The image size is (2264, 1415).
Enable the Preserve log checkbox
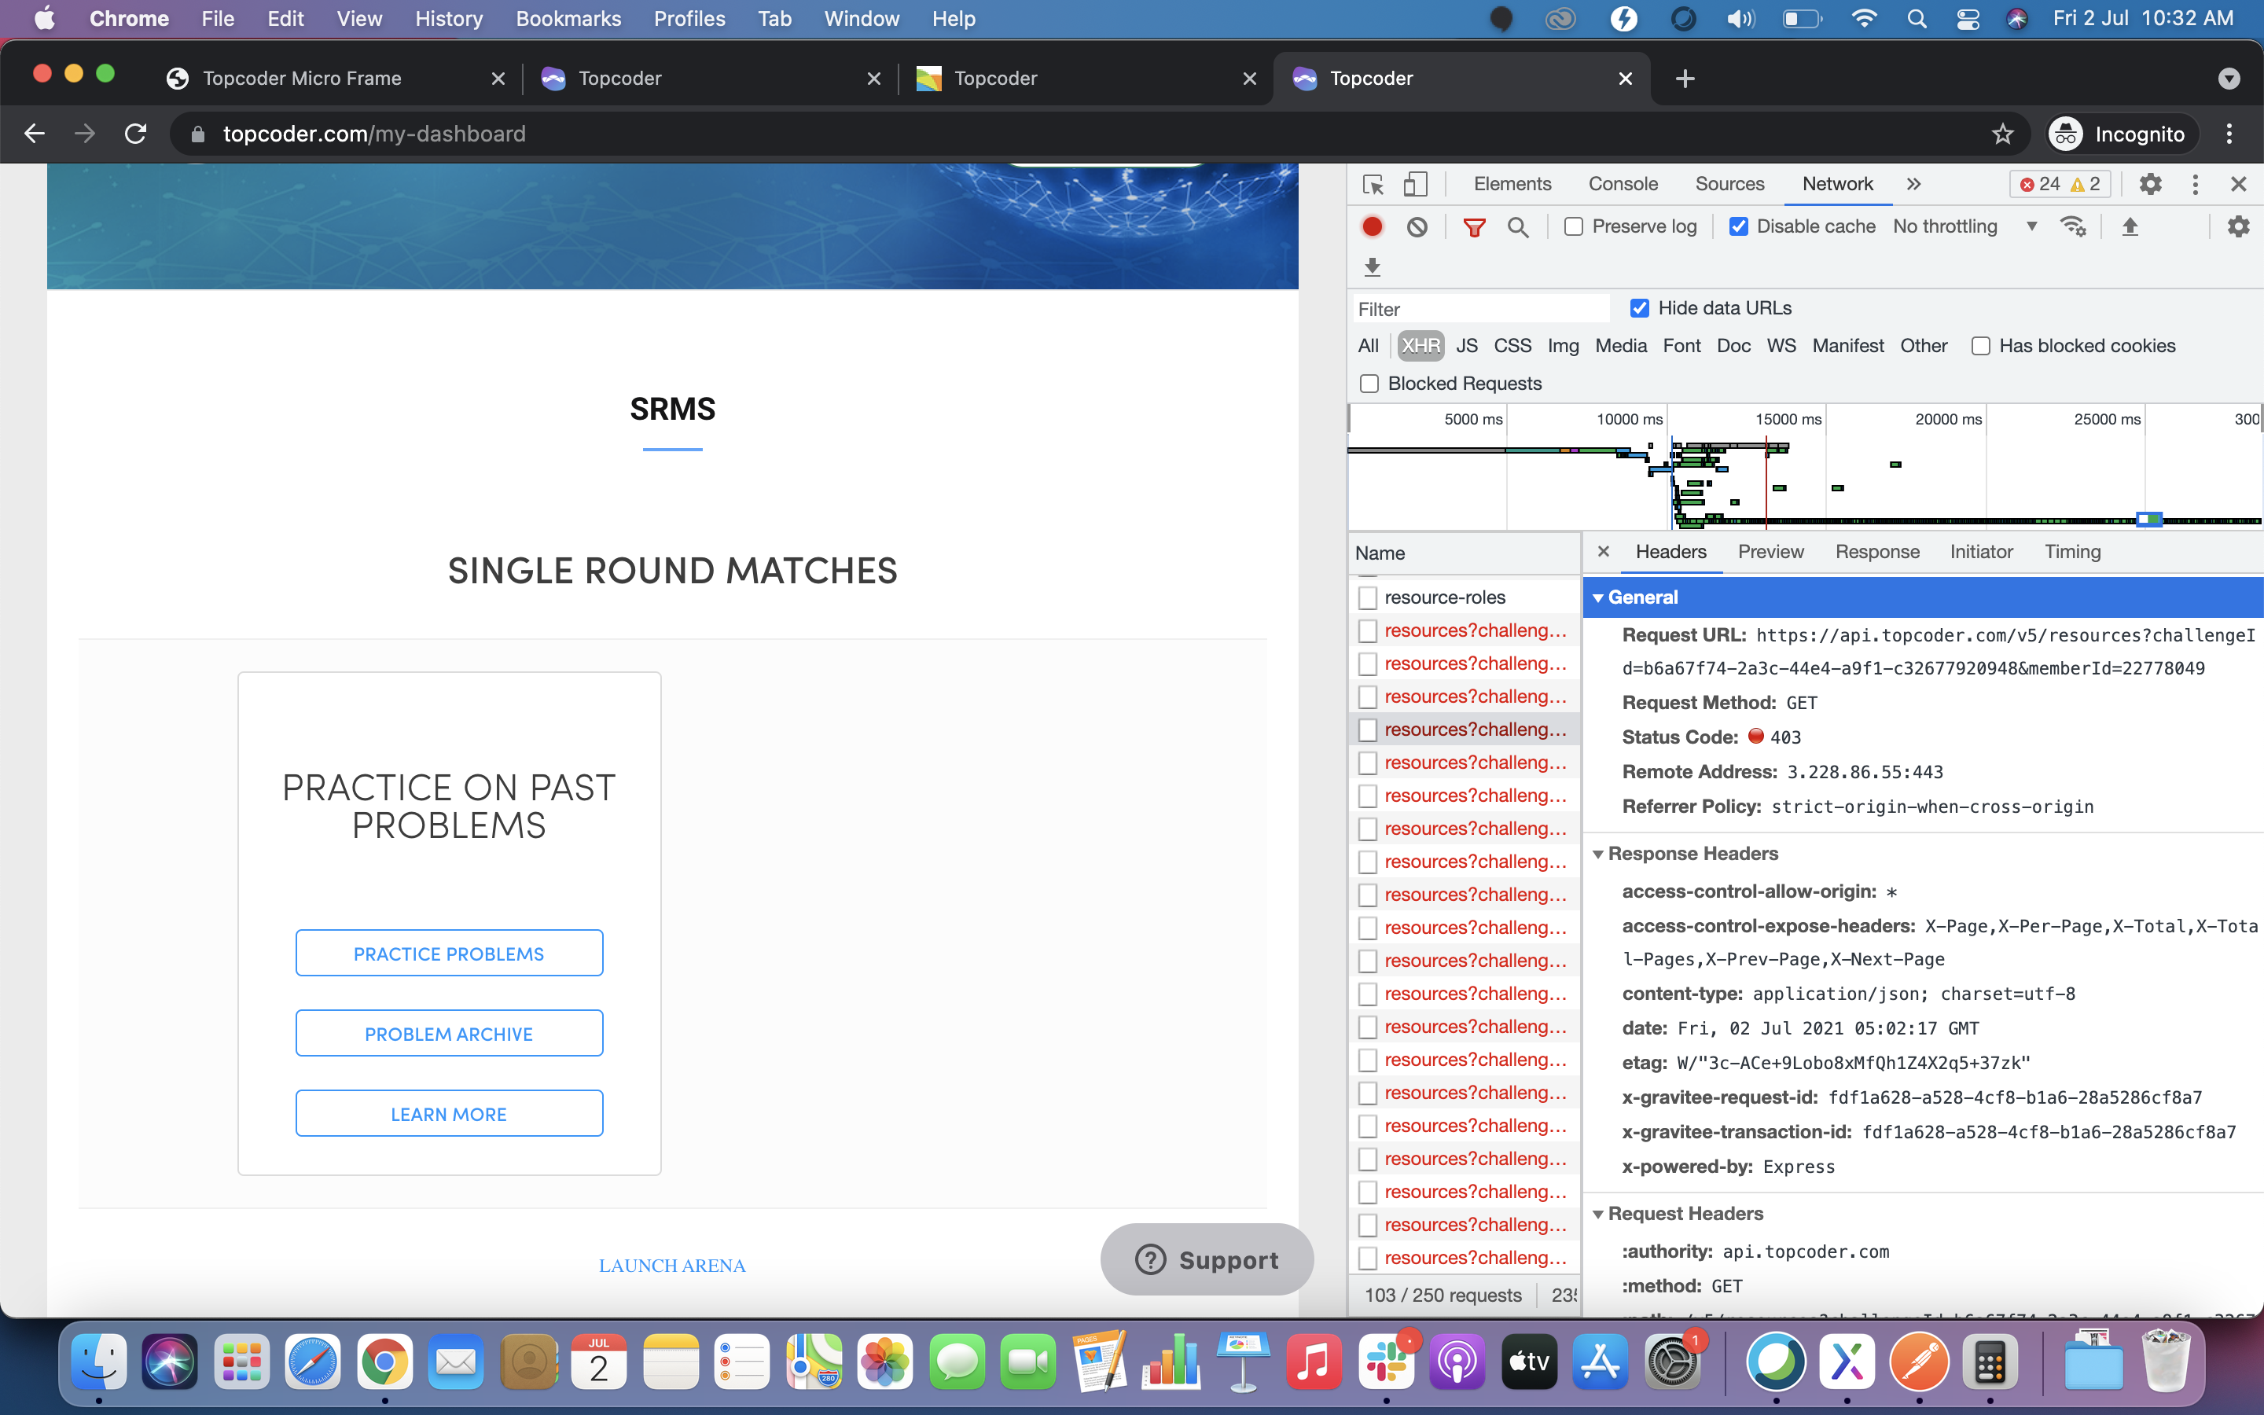[x=1574, y=226]
